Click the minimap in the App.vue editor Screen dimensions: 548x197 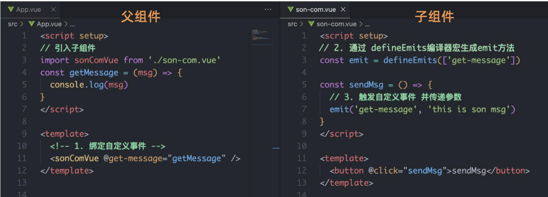point(261,35)
